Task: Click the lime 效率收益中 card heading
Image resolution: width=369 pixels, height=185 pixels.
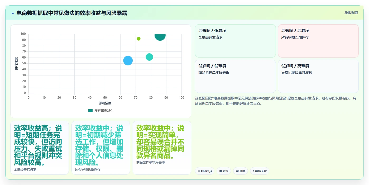Action: [x=160, y=142]
